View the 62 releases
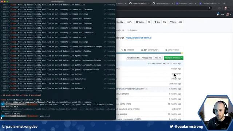 [x=127, y=50]
